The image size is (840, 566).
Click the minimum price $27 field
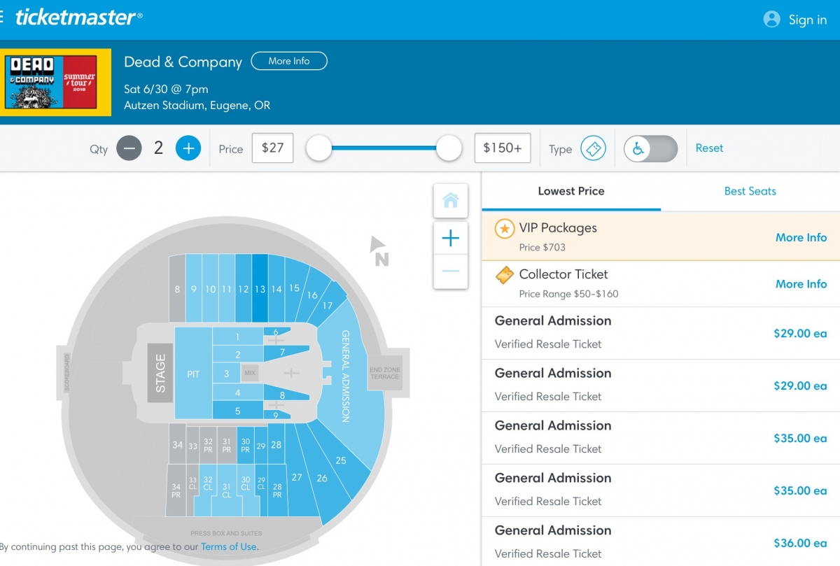(272, 148)
